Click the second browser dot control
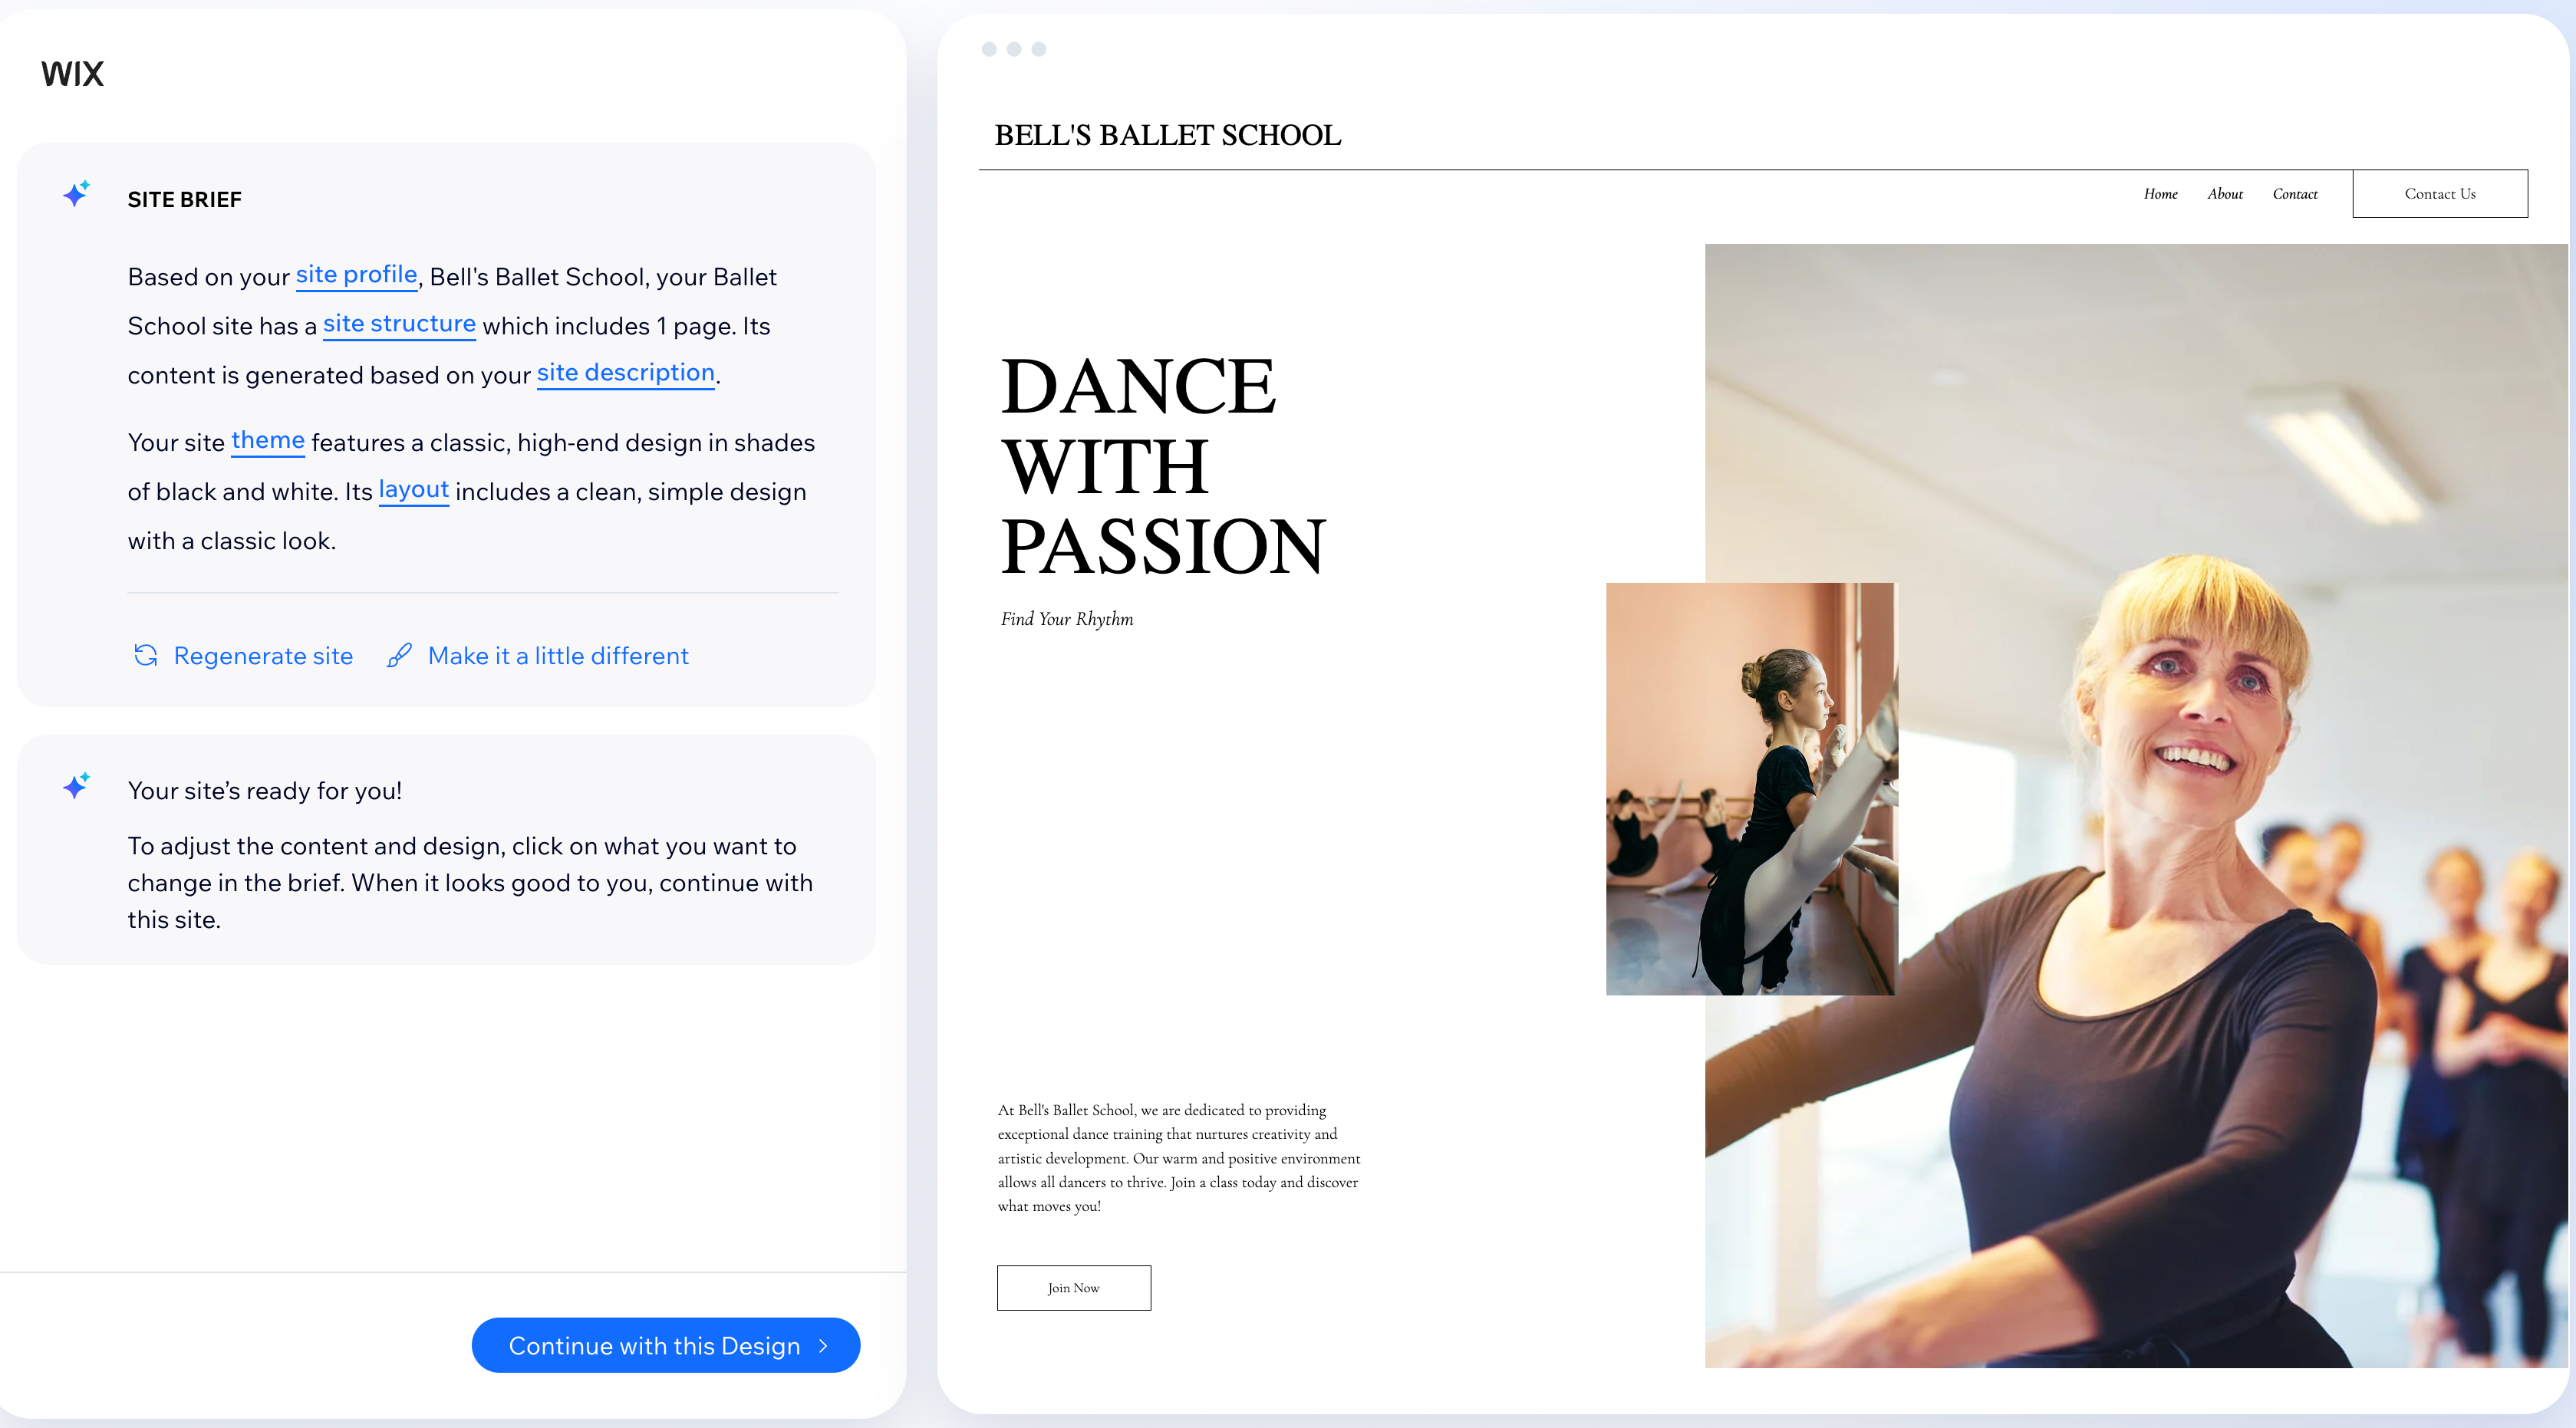The width and height of the screenshot is (2576, 1428). [x=1015, y=46]
